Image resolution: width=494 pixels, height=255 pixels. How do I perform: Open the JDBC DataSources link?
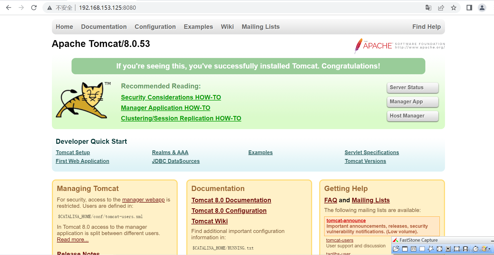[x=176, y=161]
